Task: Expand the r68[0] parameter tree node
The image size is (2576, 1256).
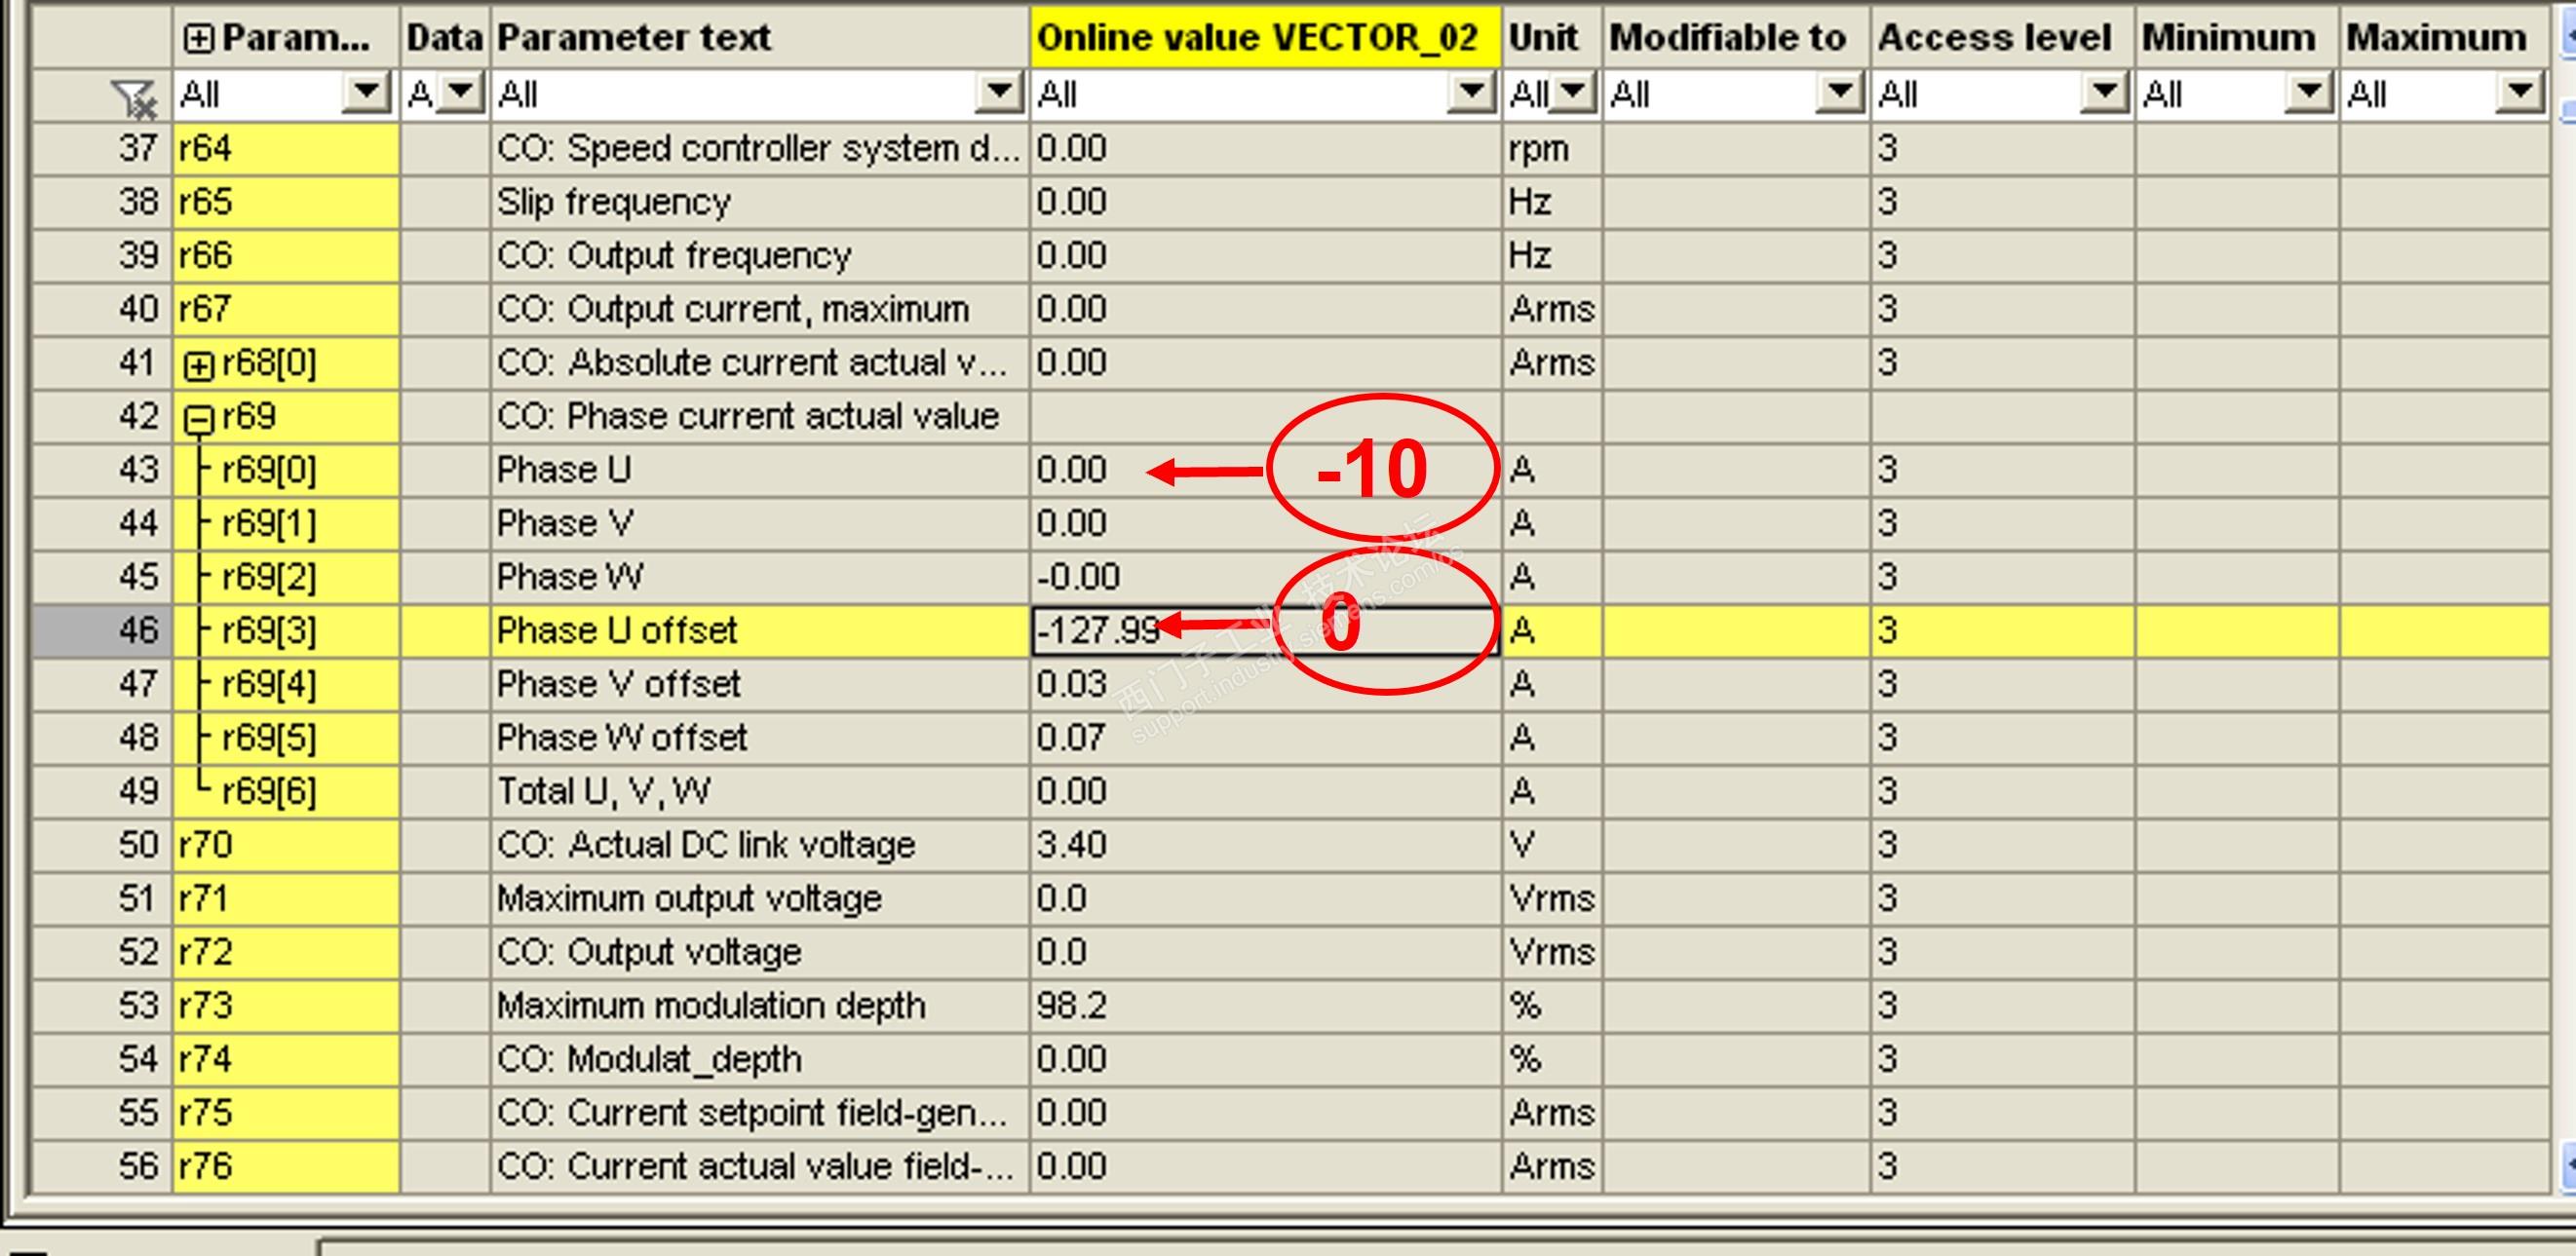Action: 198,366
